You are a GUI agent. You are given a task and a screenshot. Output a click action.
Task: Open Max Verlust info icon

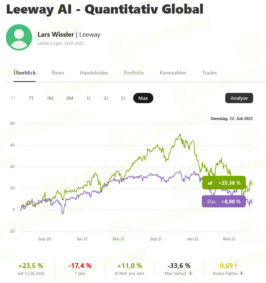[190, 273]
